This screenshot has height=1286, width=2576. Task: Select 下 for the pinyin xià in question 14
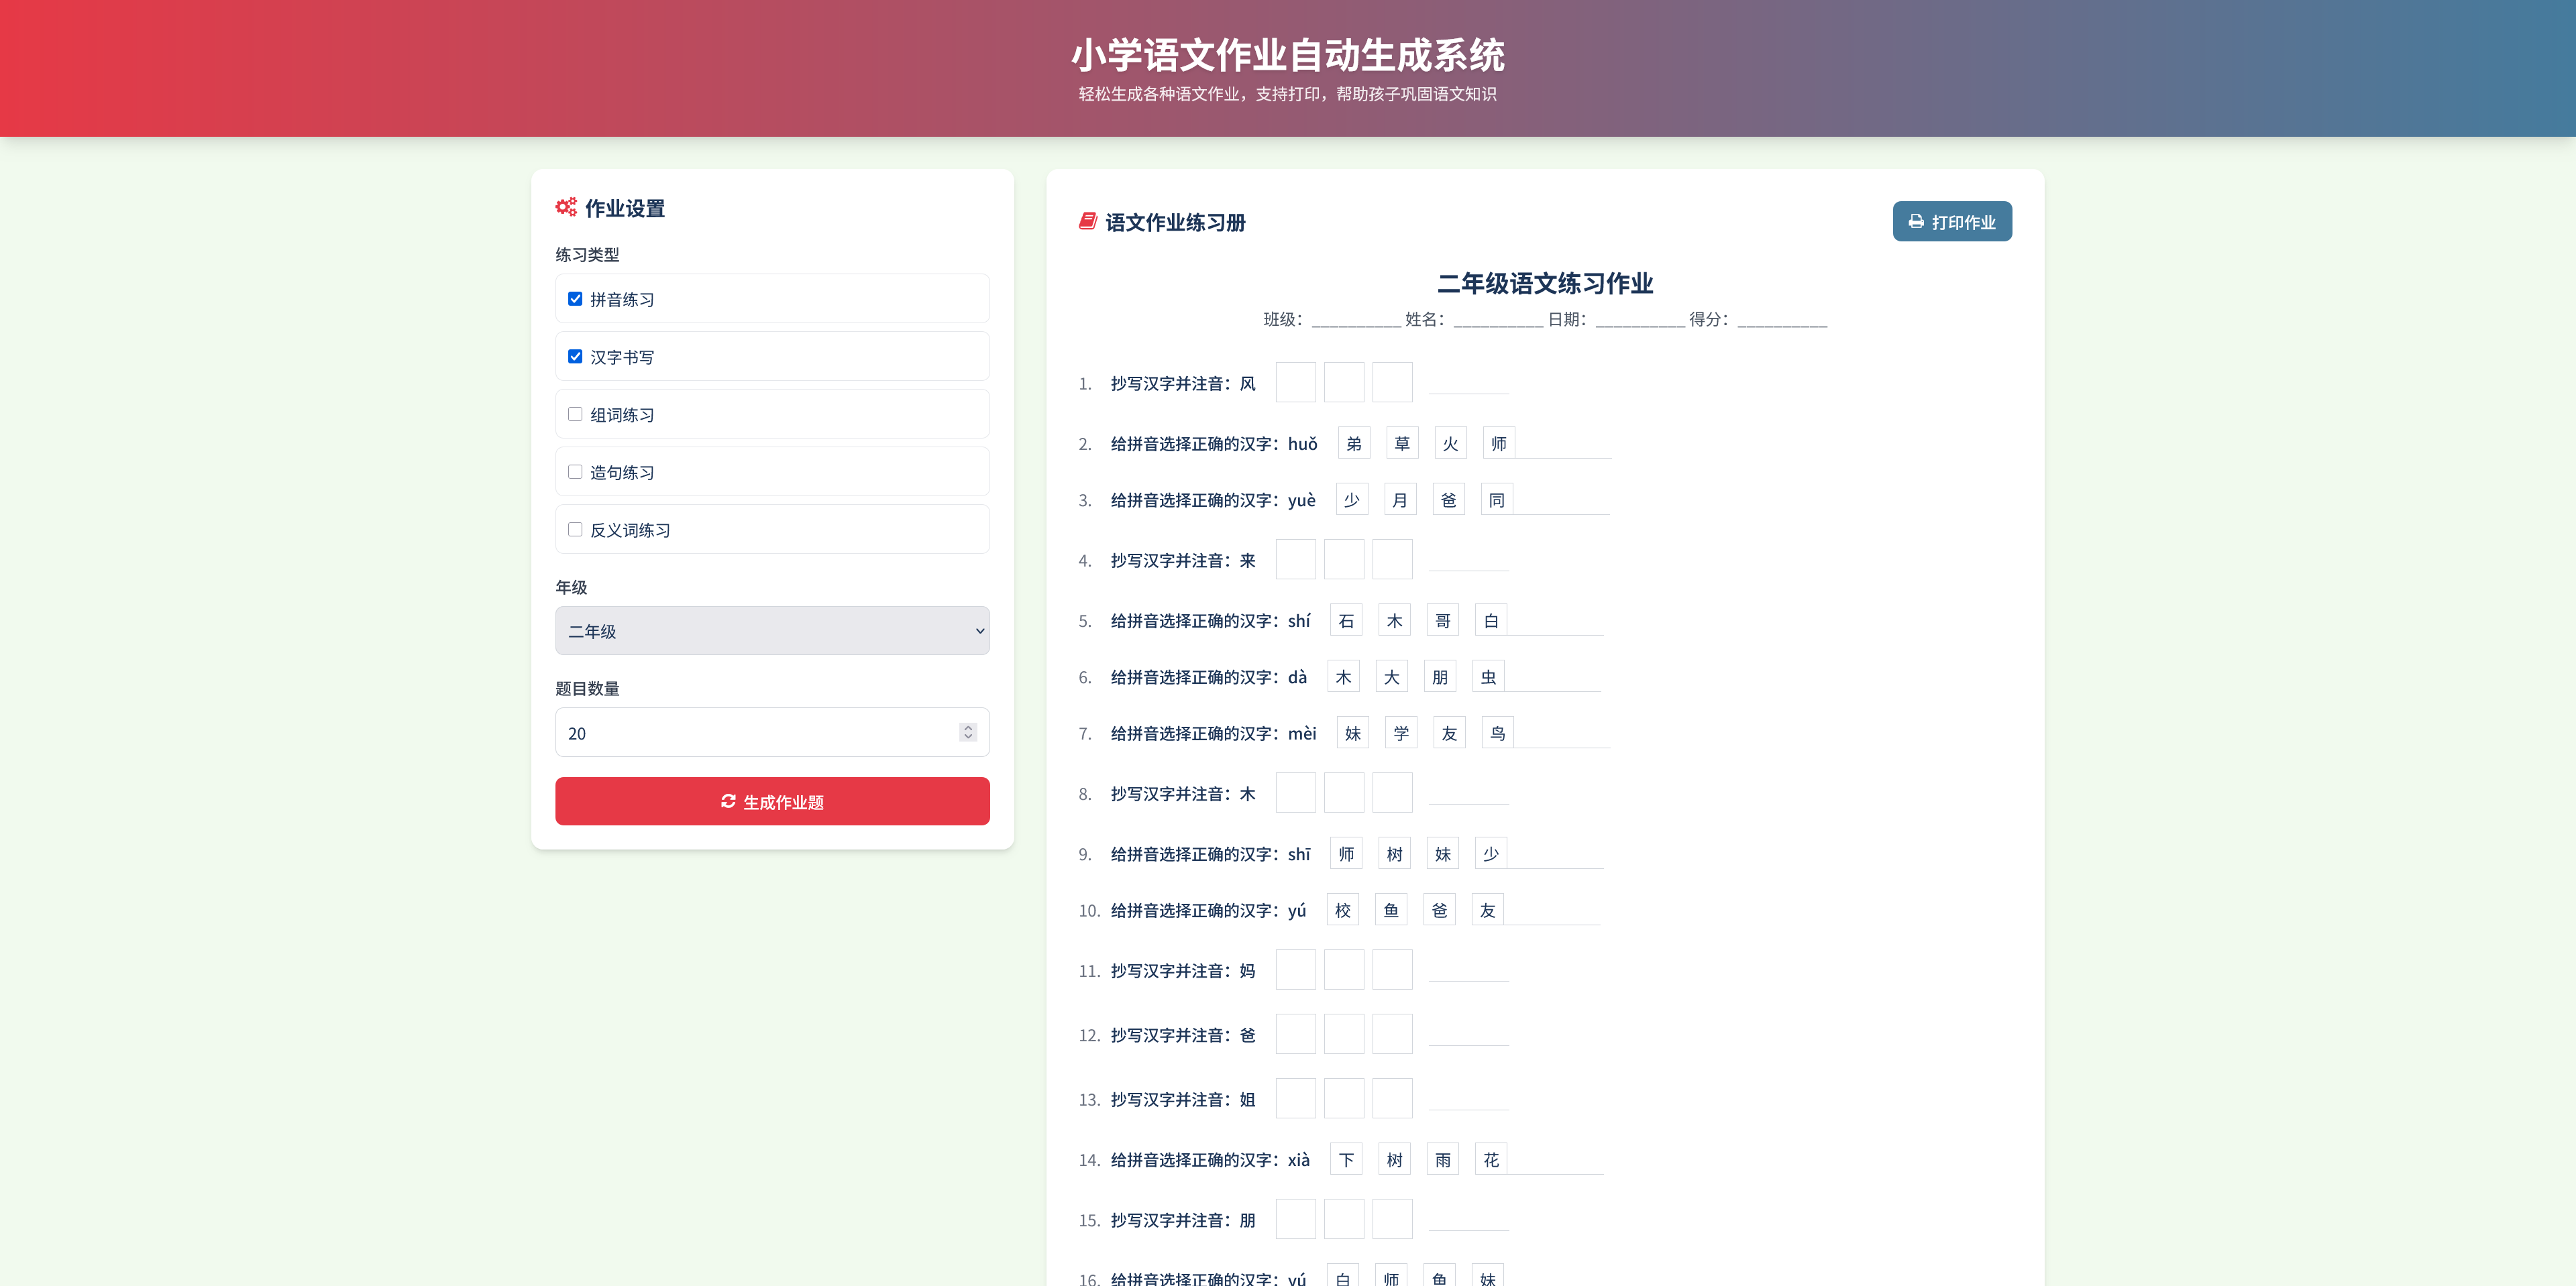[1346, 1159]
